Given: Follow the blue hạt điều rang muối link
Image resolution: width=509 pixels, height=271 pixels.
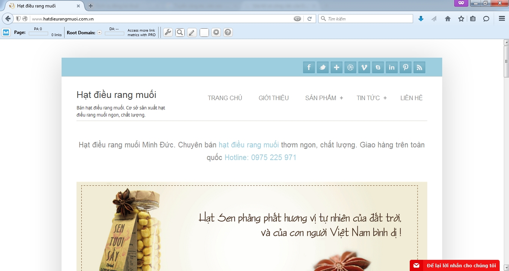Looking at the screenshot, I should tap(249, 145).
